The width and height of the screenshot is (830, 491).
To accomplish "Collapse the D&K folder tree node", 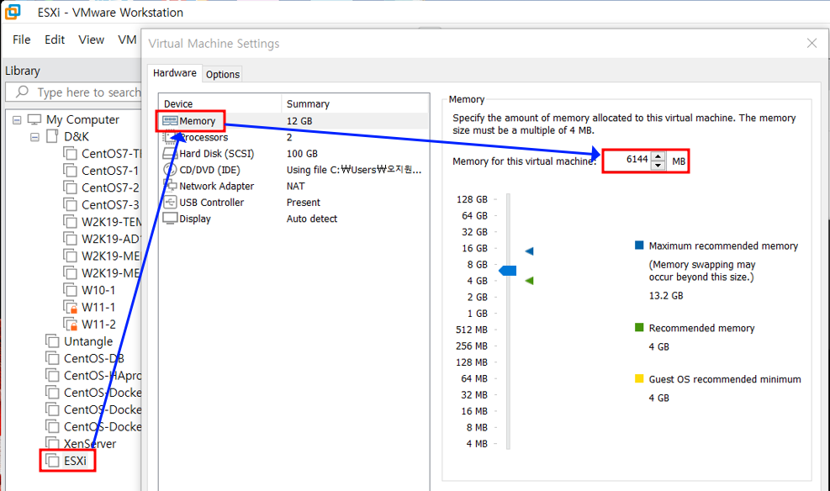I will [x=34, y=137].
